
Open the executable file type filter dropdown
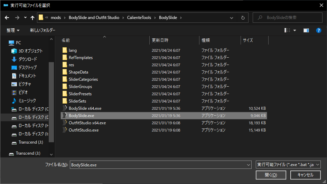click(x=289, y=165)
